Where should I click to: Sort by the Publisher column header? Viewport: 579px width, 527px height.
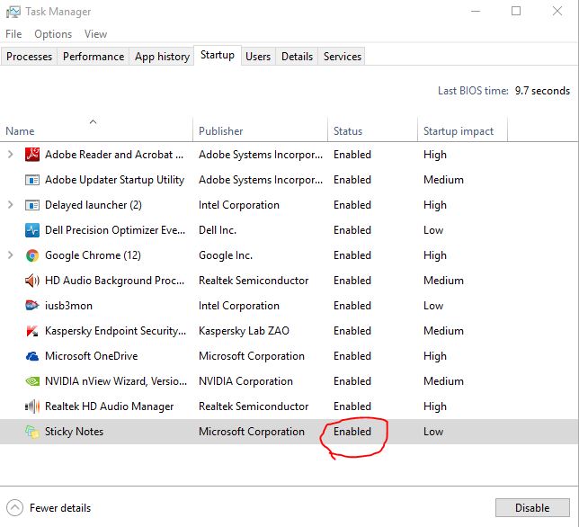(261, 130)
